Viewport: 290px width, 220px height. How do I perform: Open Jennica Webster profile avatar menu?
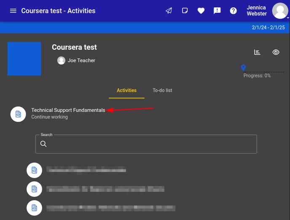coord(280,11)
